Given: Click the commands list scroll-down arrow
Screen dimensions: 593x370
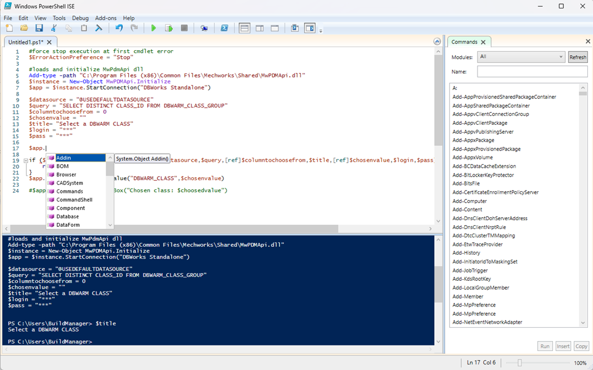Looking at the screenshot, I should coord(583,323).
